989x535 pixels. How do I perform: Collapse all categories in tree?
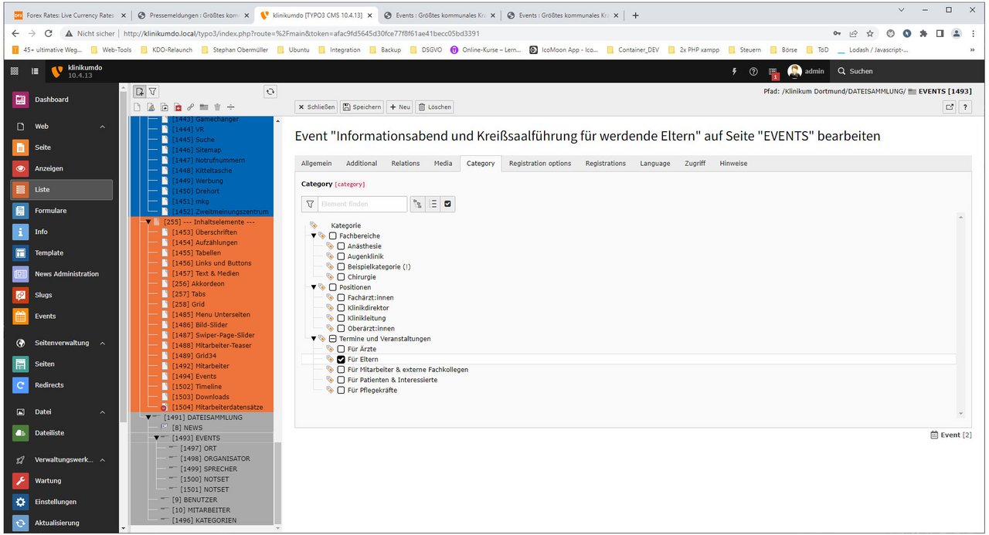pos(433,204)
